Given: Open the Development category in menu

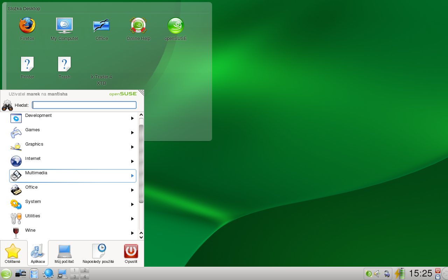Looking at the screenshot, I should point(73,118).
